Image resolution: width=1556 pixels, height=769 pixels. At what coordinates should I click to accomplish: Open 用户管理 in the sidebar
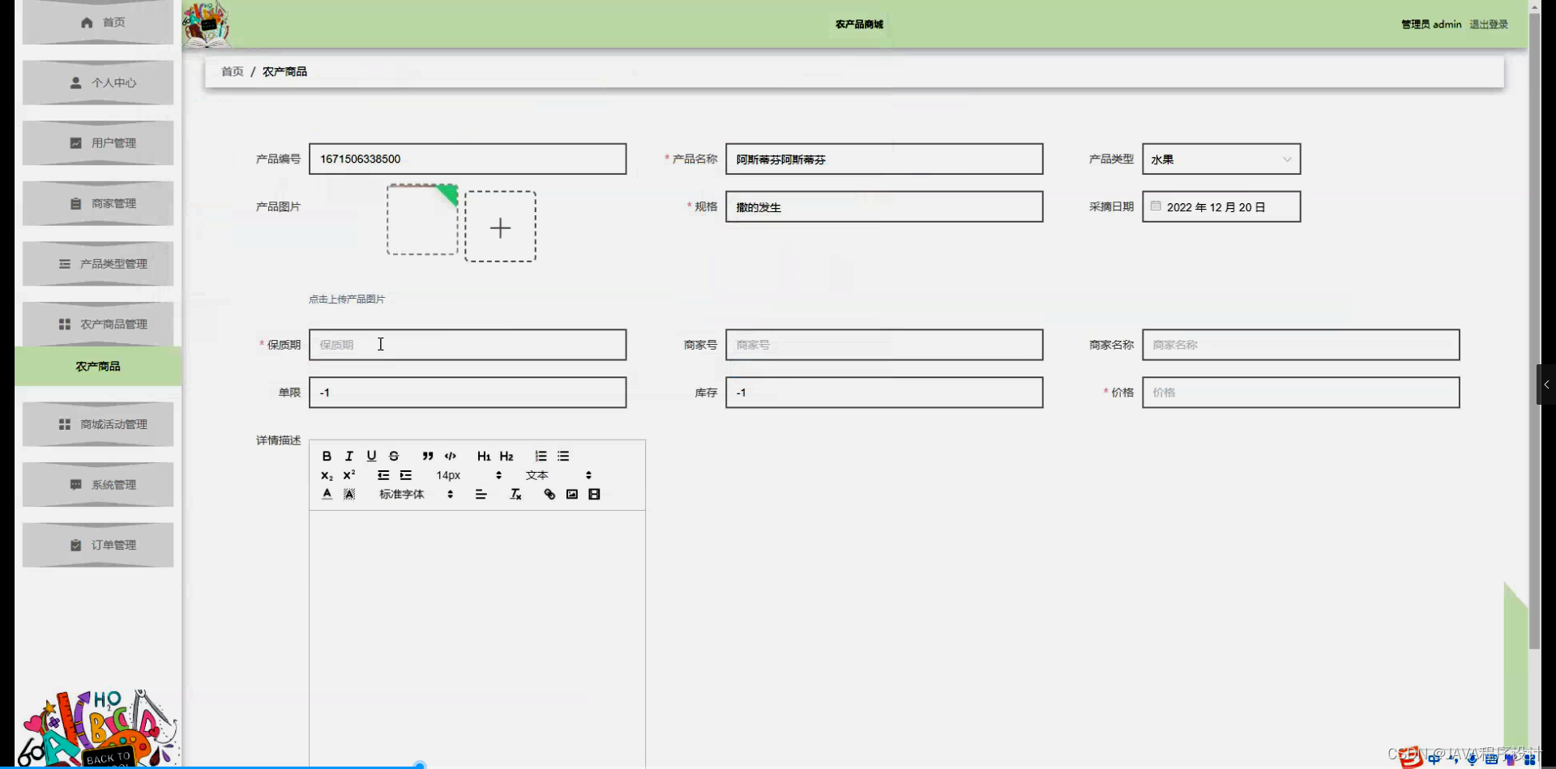click(98, 142)
